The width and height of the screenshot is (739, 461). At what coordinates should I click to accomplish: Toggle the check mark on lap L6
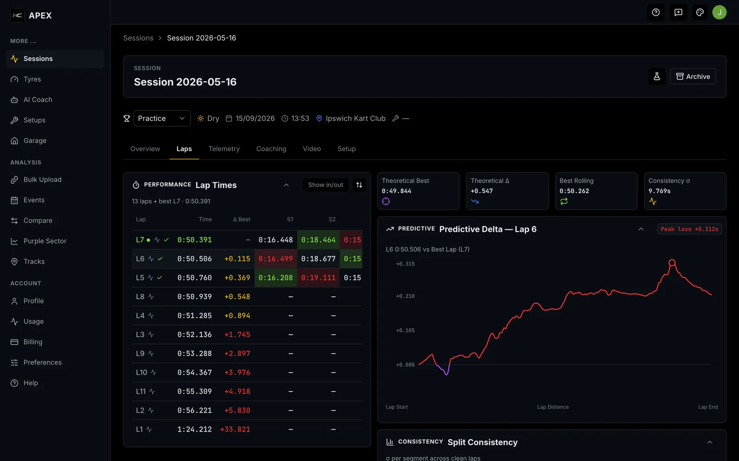[160, 259]
